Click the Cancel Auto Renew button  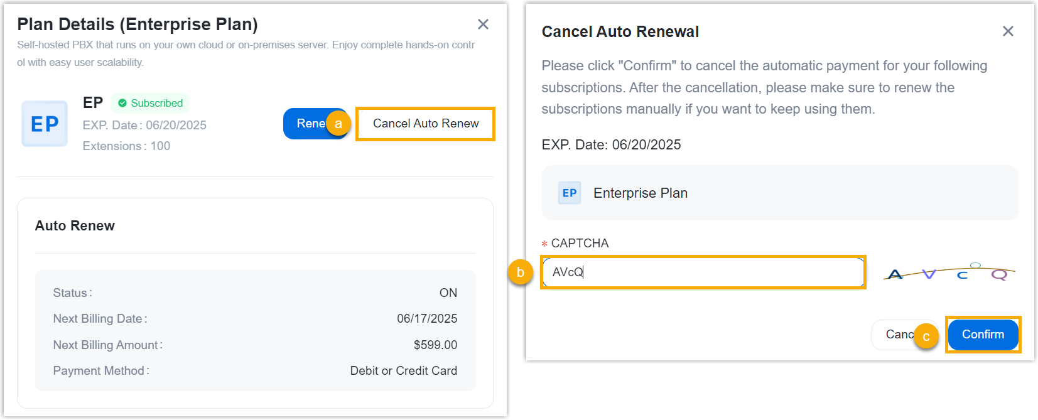(x=426, y=124)
